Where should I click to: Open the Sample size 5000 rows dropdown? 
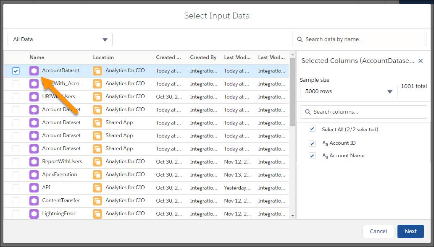click(349, 91)
